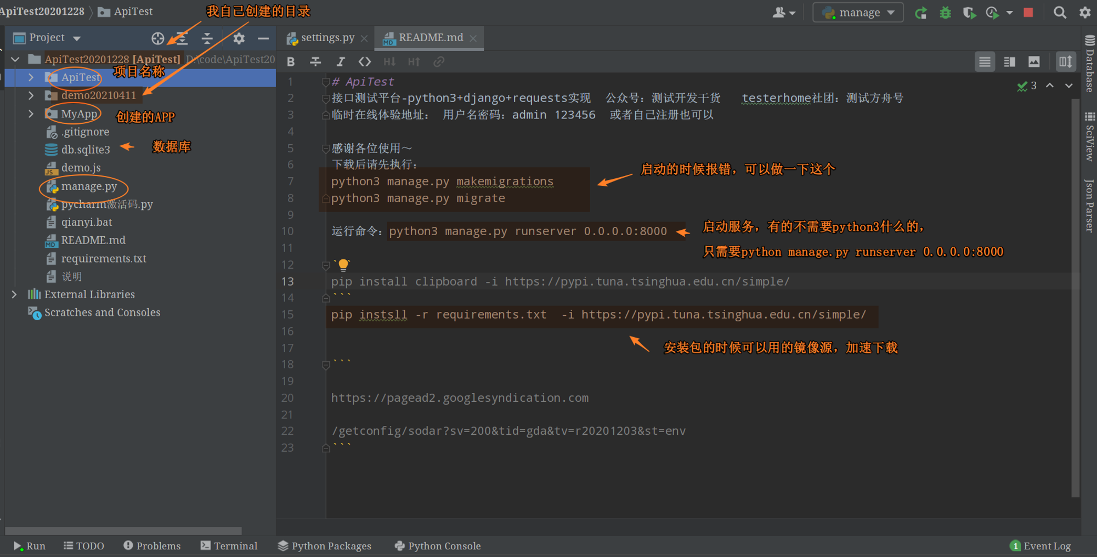Click the inspections checkmark widget showing 3

coord(1027,86)
